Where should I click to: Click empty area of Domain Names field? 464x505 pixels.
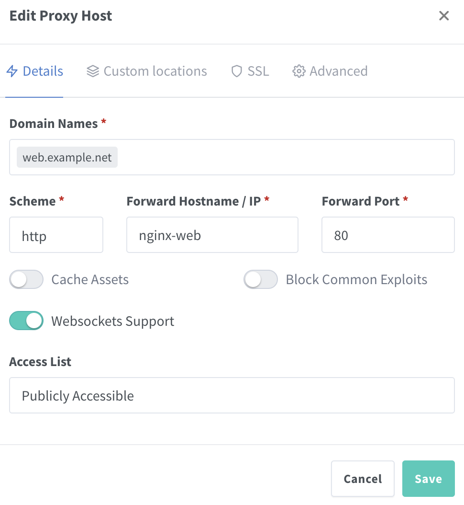(287, 158)
